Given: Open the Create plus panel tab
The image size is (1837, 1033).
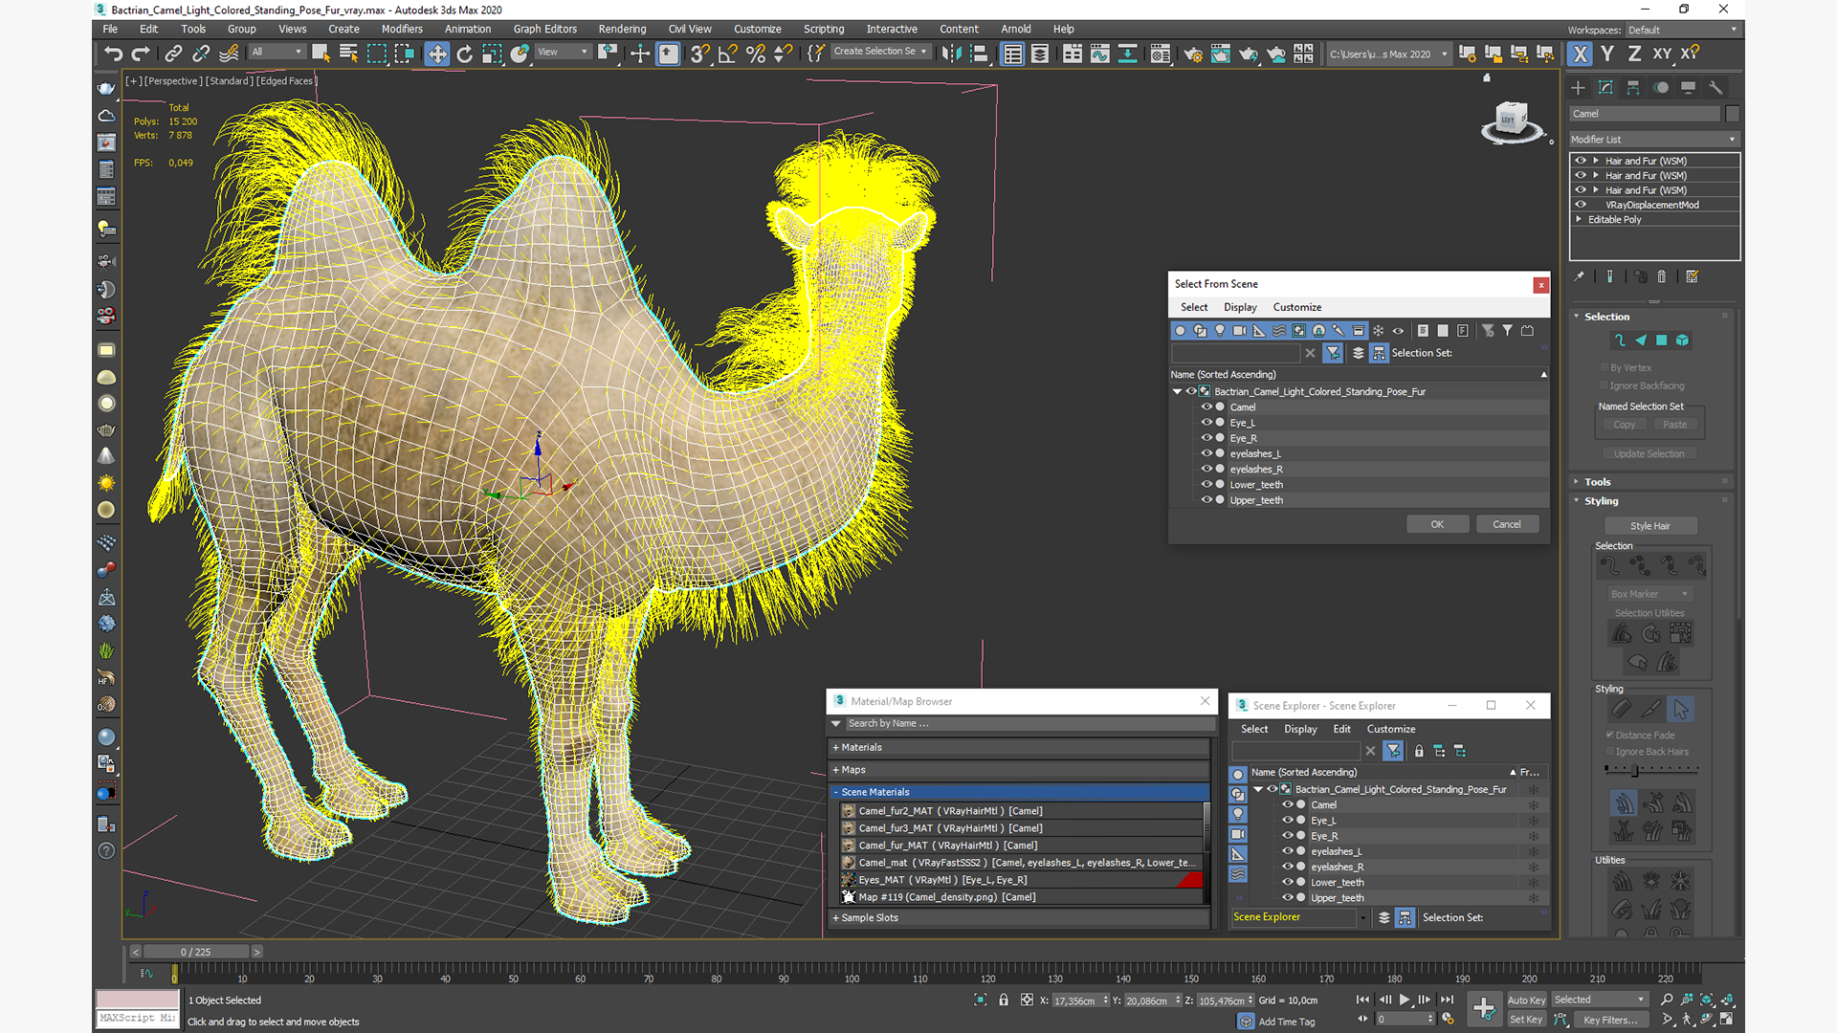Looking at the screenshot, I should click(1578, 88).
